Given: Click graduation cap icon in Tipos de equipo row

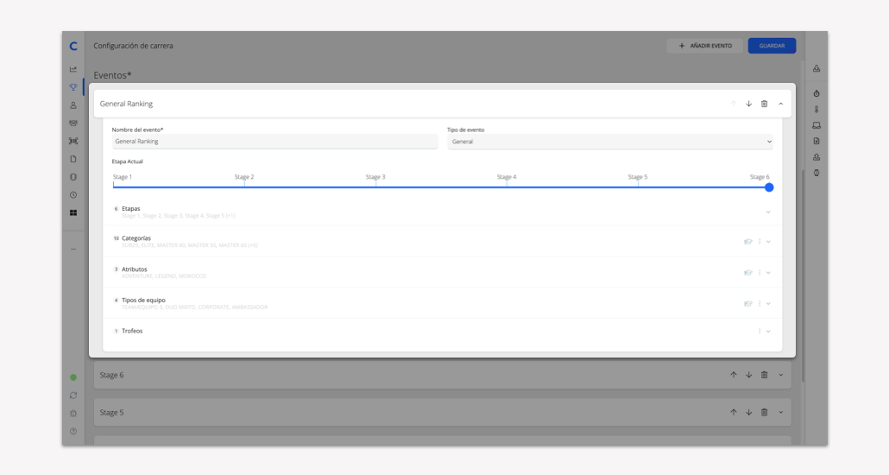Looking at the screenshot, I should click(x=747, y=304).
